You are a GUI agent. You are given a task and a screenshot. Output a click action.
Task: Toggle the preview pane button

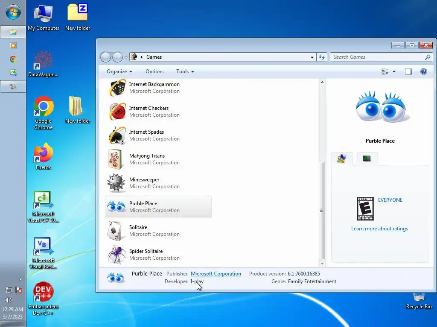tap(408, 72)
